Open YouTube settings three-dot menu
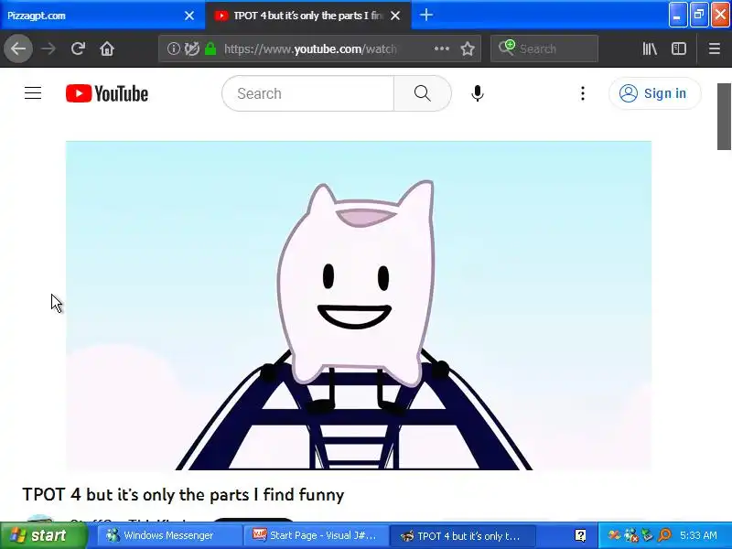 [583, 93]
